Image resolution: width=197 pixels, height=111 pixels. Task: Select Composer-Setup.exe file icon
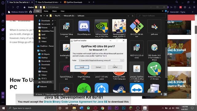(66, 26)
